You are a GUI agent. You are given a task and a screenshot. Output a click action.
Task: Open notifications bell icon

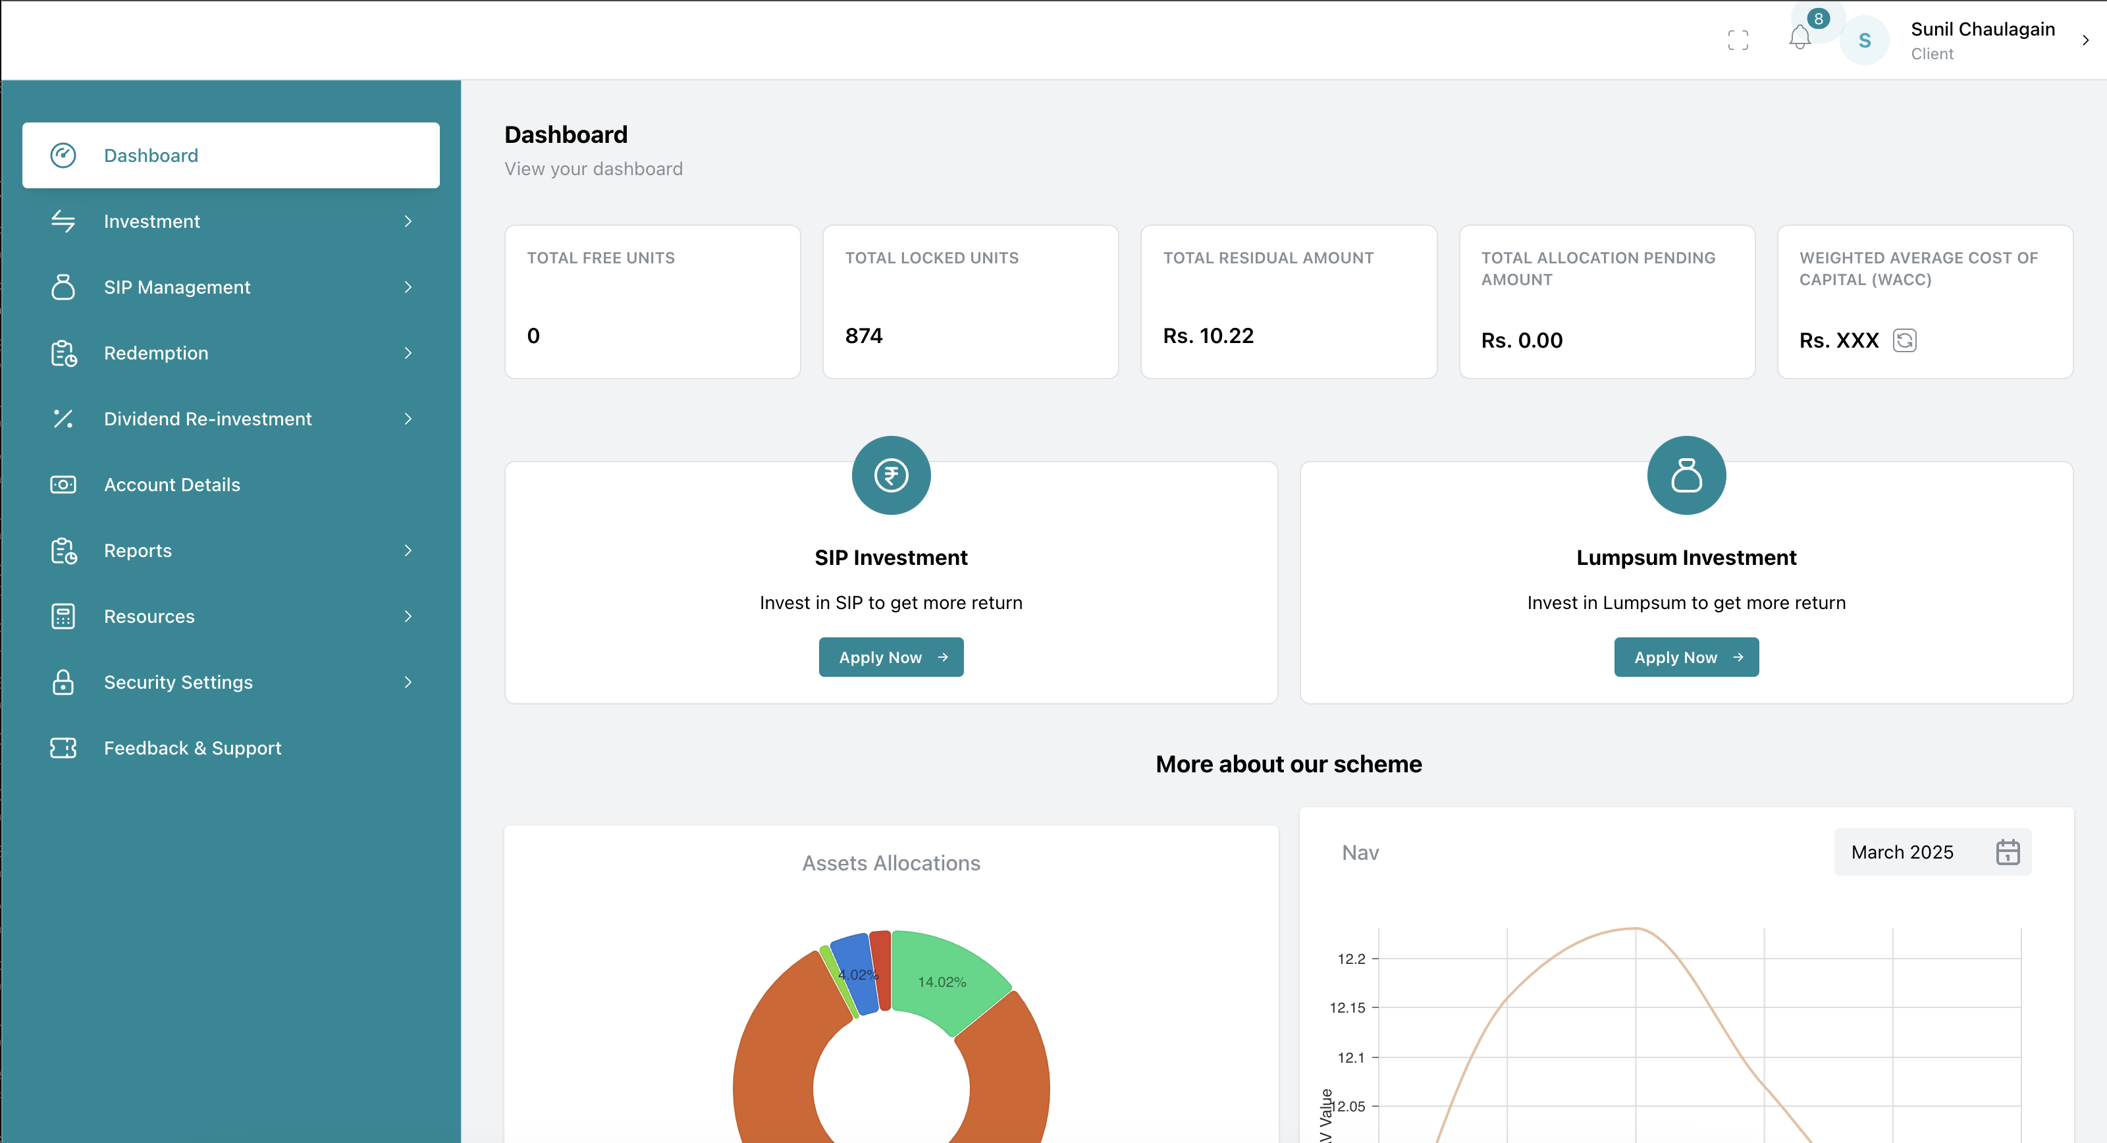1800,38
